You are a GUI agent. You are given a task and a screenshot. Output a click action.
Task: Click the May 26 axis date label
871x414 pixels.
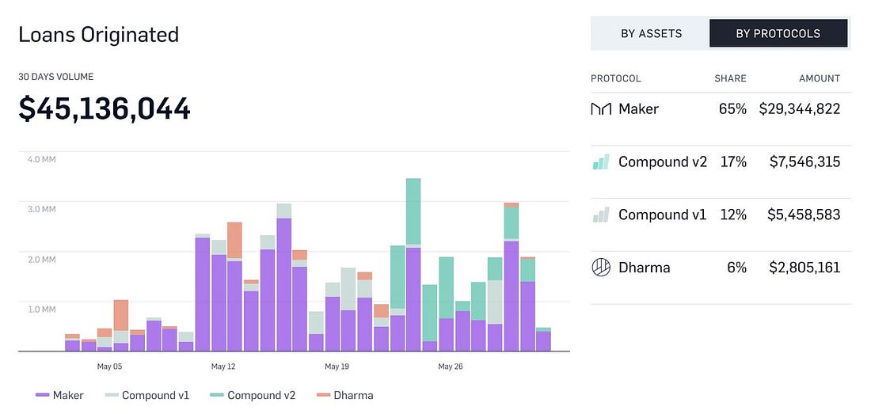pos(451,367)
